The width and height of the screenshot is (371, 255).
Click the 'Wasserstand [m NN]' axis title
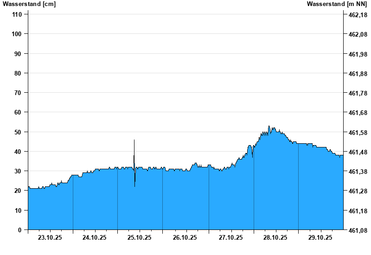click(337, 4)
